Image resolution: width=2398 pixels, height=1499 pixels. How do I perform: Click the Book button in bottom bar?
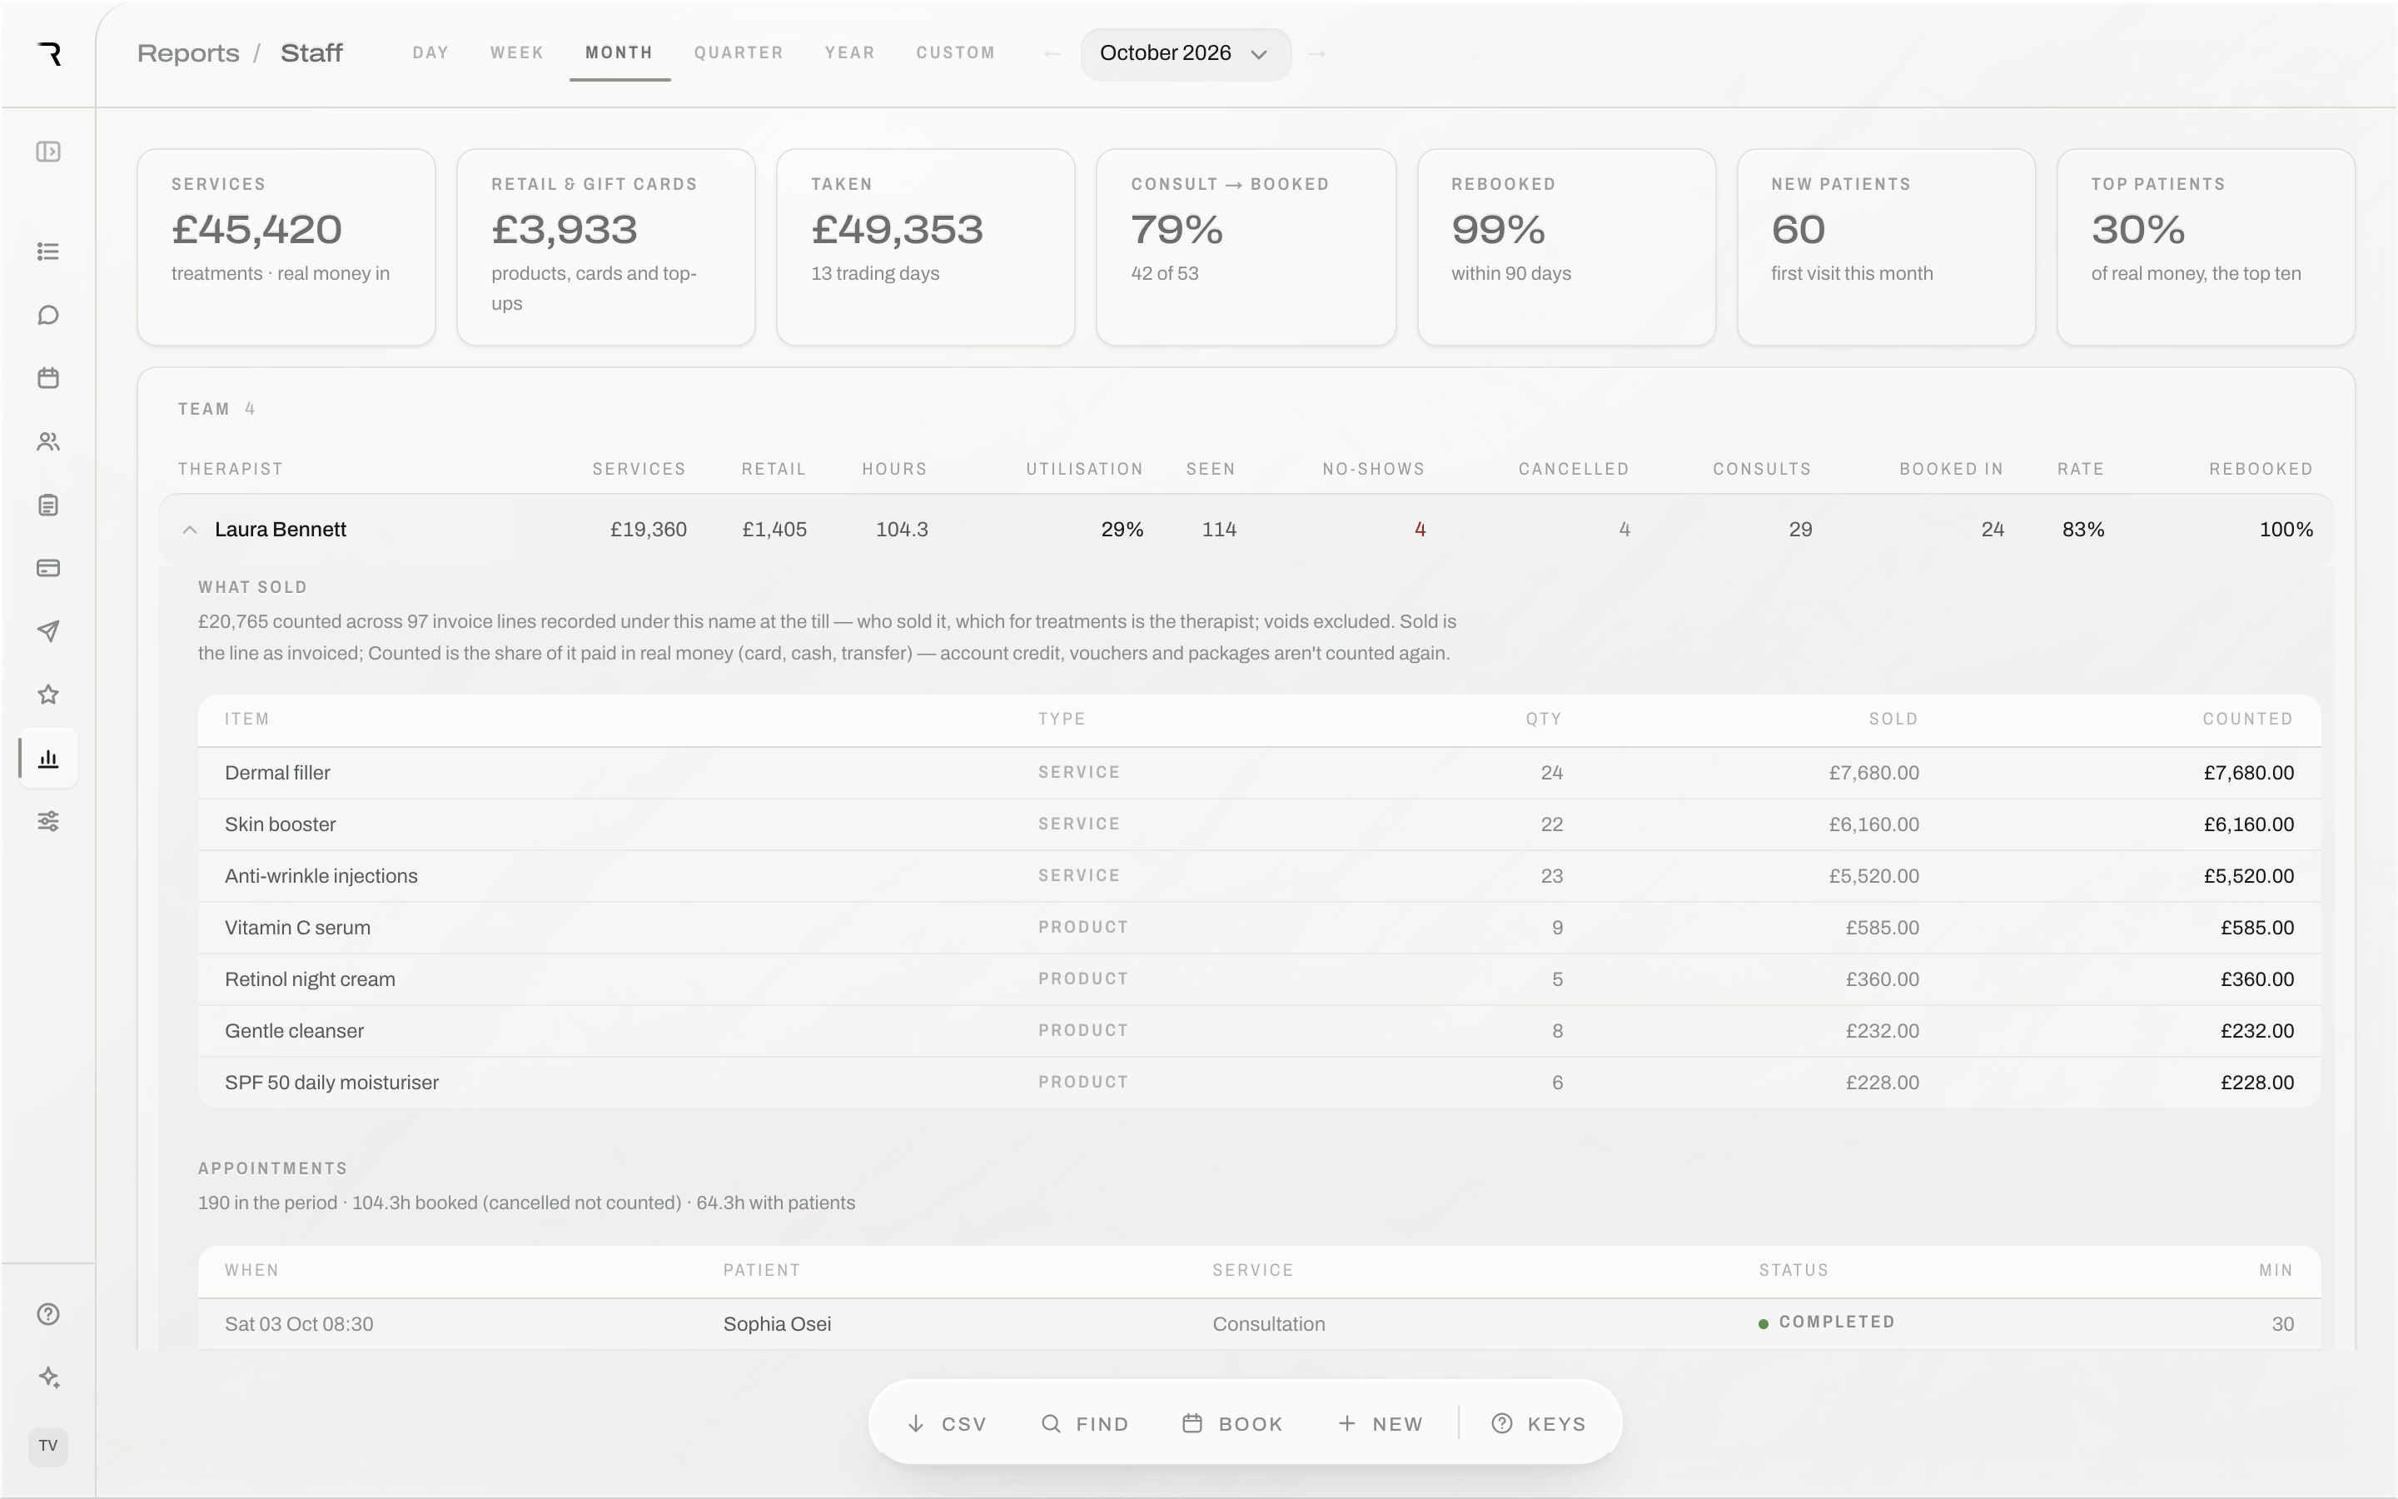click(x=1232, y=1424)
